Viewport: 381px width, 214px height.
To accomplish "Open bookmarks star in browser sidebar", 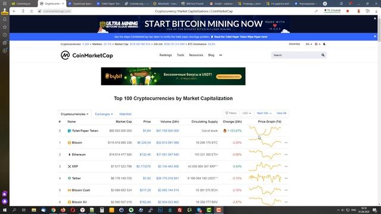I will (5, 27).
